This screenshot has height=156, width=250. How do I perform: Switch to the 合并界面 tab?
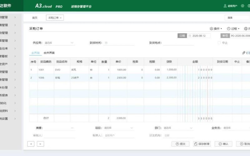[x=49, y=53]
